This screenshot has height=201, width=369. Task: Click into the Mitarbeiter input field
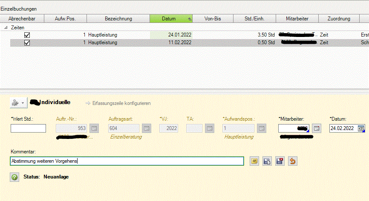coord(294,128)
